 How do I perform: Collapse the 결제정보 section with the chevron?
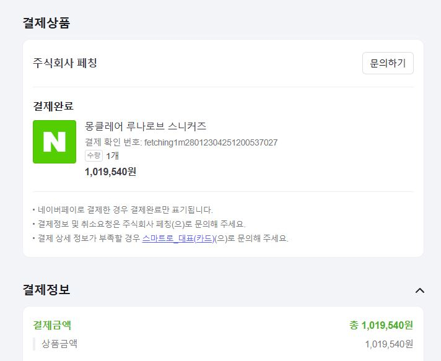[420, 290]
